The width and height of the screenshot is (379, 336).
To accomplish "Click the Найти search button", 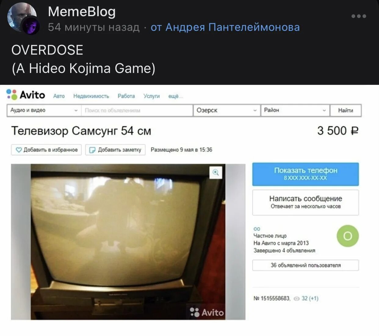I will 346,110.
